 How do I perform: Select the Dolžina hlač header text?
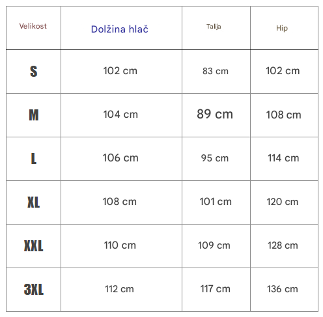click(119, 29)
